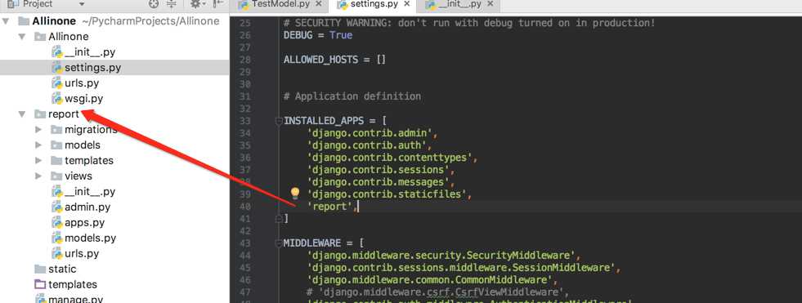802x303 pixels.
Task: Open urls.py under the Allinone package
Action: coord(82,82)
